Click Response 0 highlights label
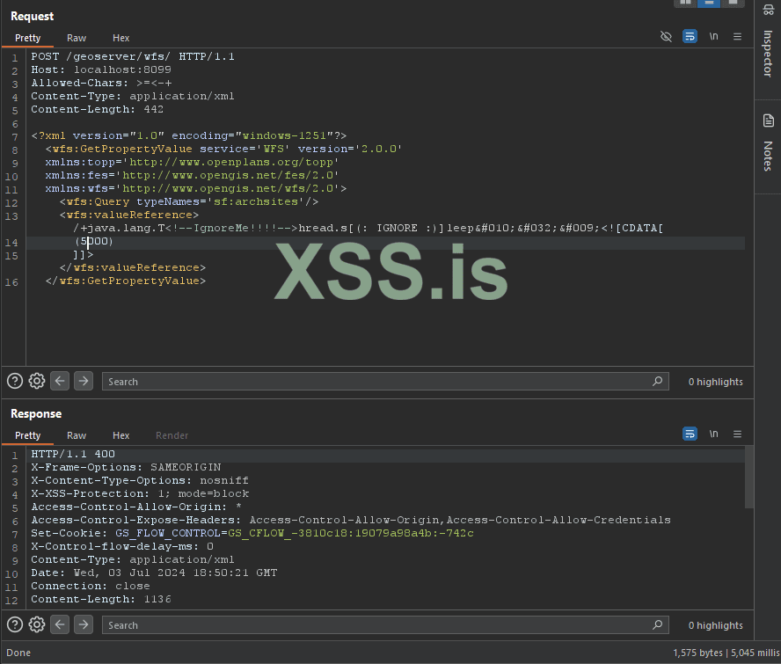 click(x=715, y=625)
